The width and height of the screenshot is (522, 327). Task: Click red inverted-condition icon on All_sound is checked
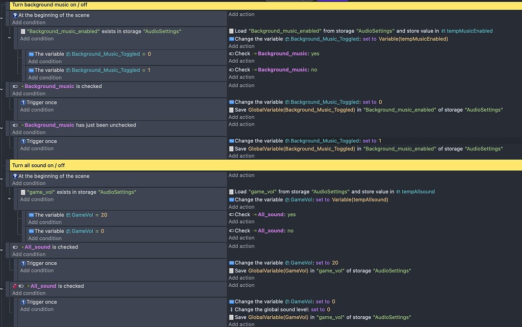15,286
